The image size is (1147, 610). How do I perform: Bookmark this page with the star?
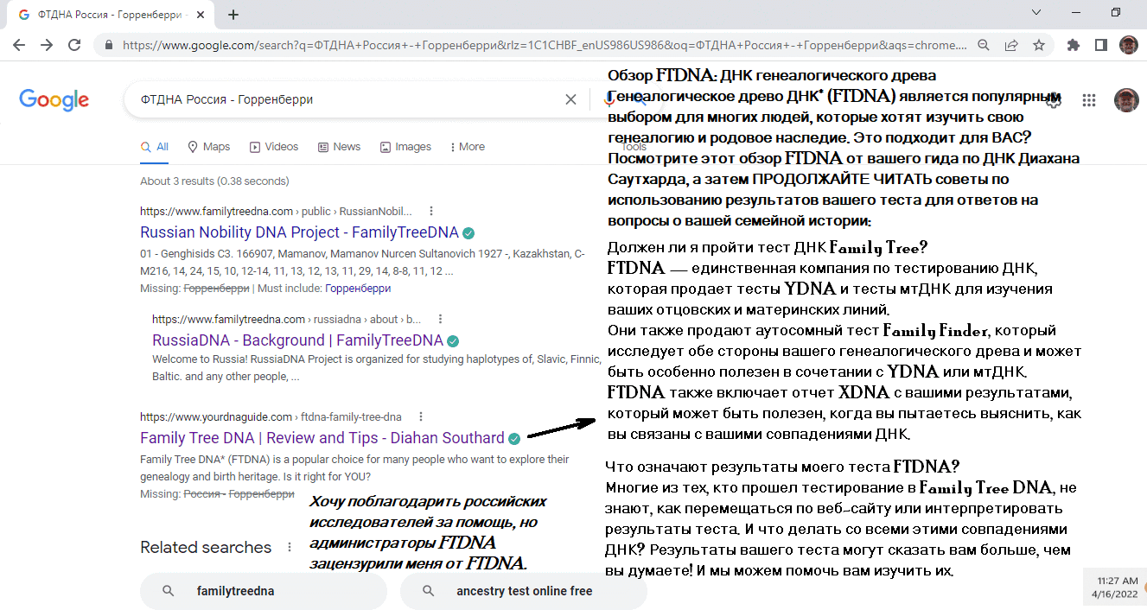[x=1038, y=45]
